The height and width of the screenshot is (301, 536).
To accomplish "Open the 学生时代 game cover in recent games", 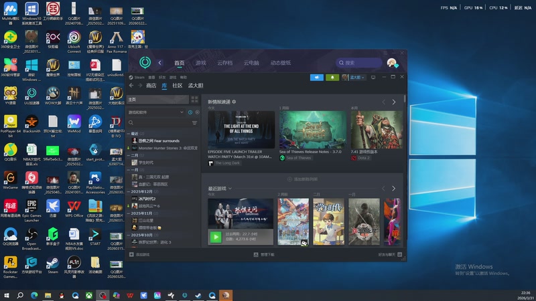I will [328, 221].
